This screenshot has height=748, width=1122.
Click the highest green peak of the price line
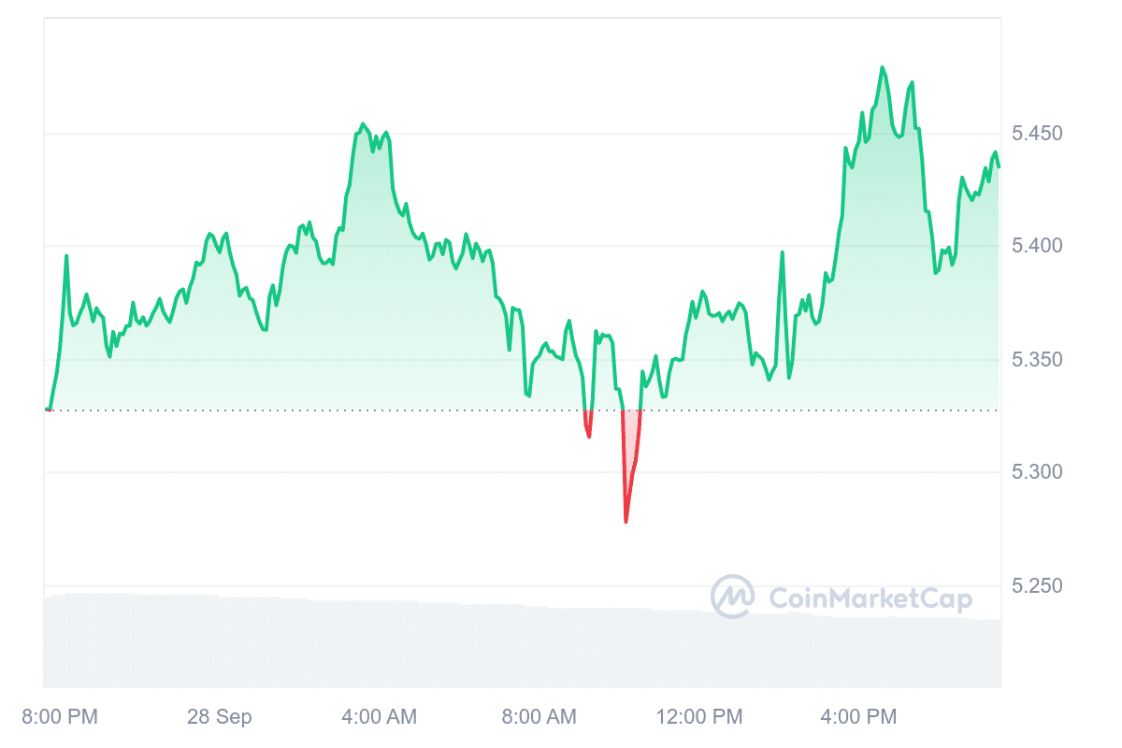pyautogui.click(x=882, y=67)
